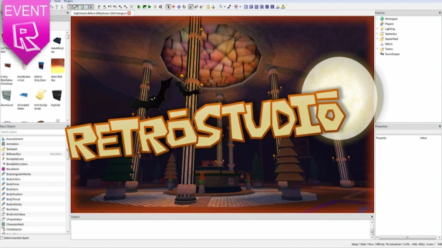Click the yellow lock tool icon
Image resolution: width=442 pixels, height=248 pixels.
[208, 7]
